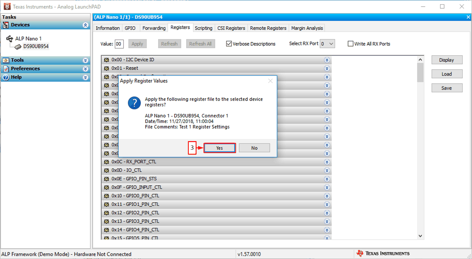Decline with the No button
The image size is (472, 259).
254,148
